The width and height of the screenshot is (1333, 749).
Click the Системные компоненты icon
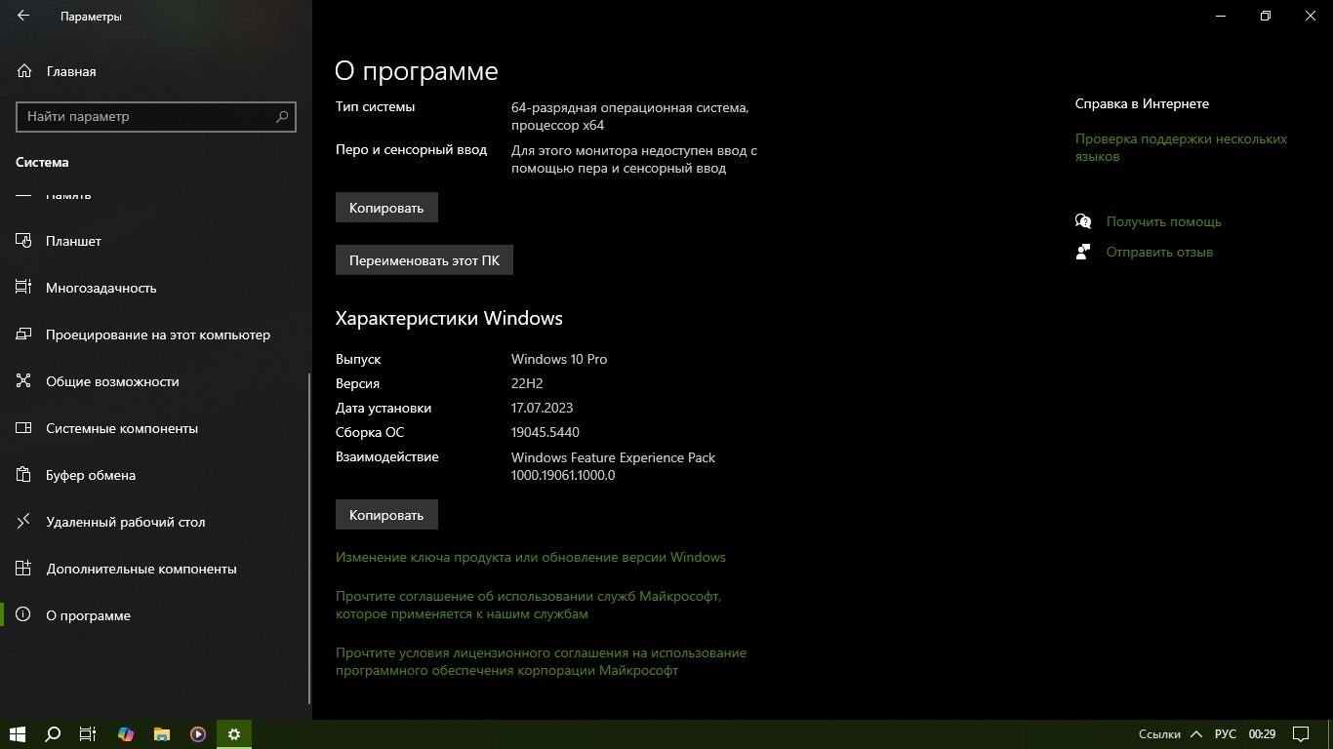coord(24,428)
